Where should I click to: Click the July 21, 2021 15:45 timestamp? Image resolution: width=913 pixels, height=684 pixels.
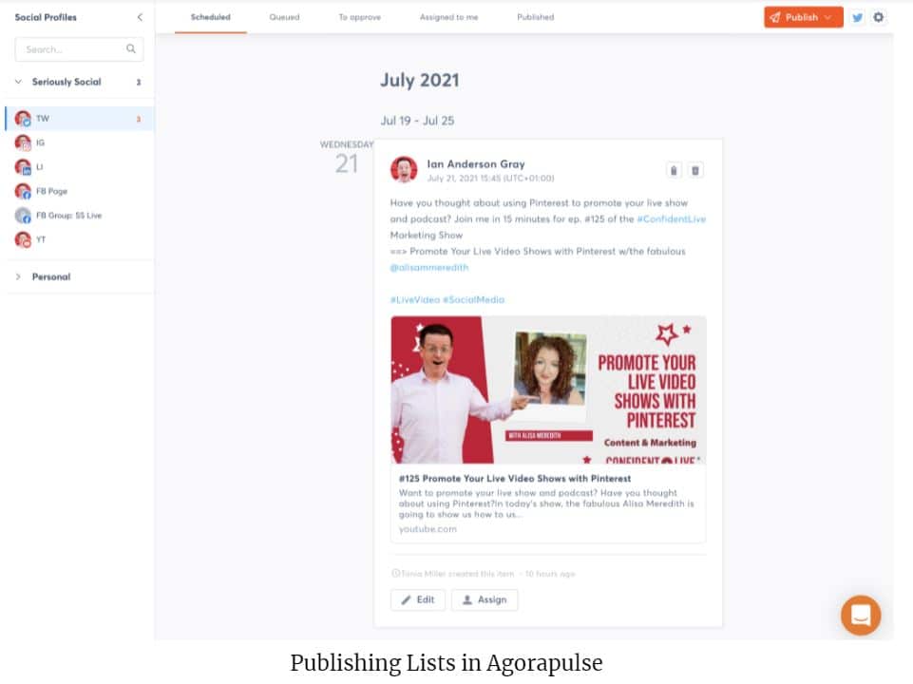pos(490,179)
